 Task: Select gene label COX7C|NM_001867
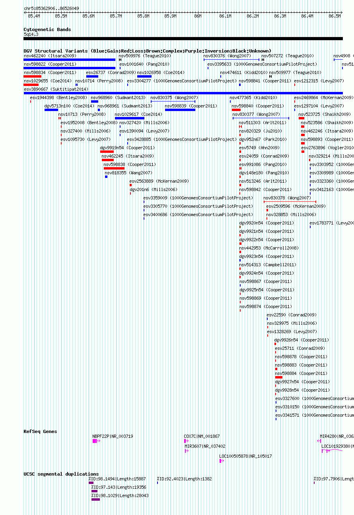pyautogui.click(x=202, y=436)
